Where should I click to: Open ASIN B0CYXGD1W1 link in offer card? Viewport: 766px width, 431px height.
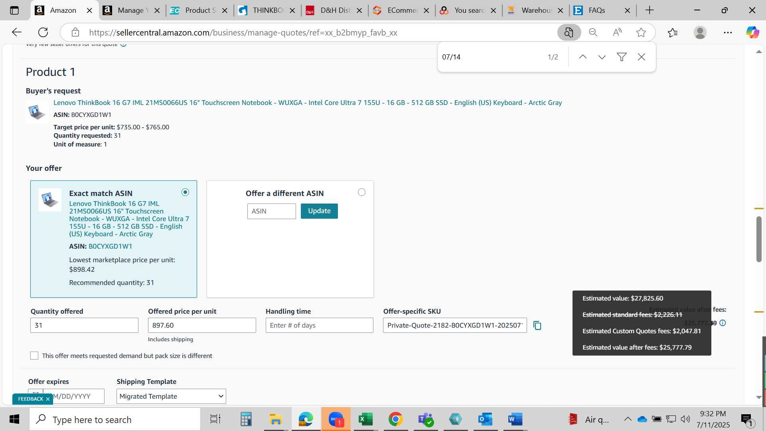110,246
